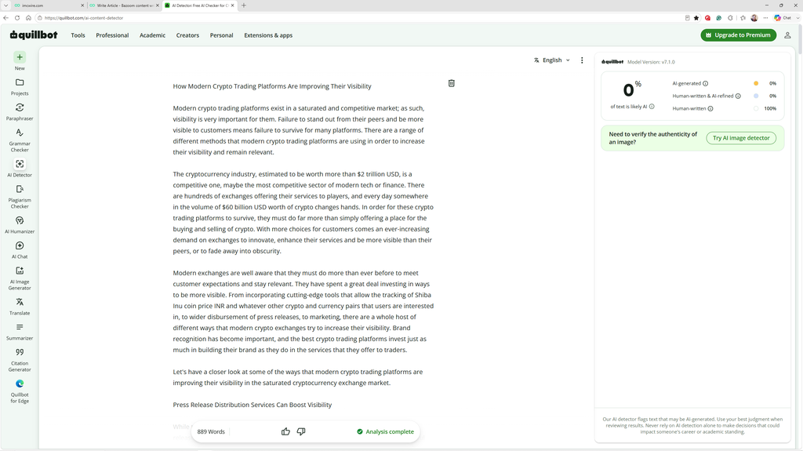Open the three-dot more options menu
This screenshot has height=451, width=803.
point(582,60)
